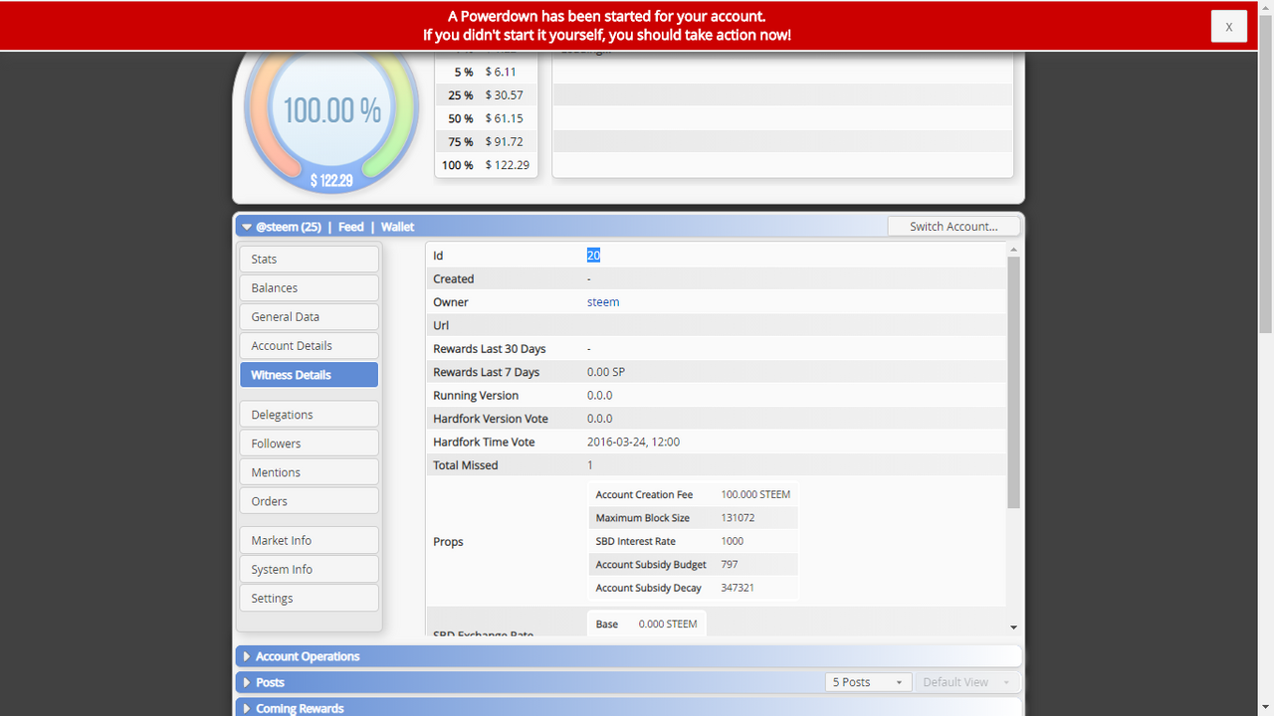Click the highlighted Id value 20
Image resolution: width=1274 pixels, height=716 pixels.
tap(593, 256)
